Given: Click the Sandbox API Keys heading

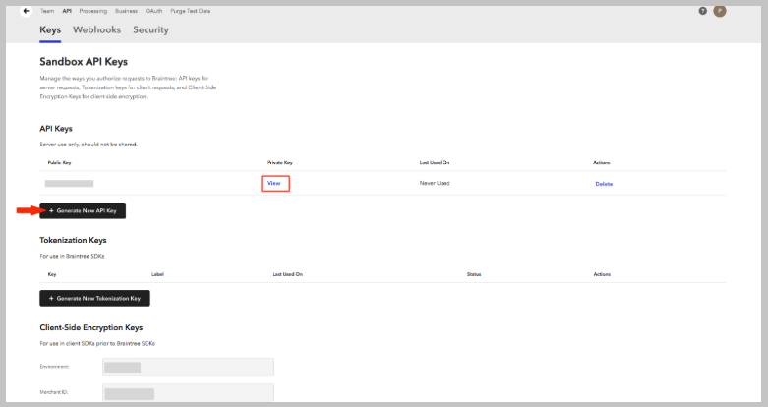Looking at the screenshot, I should [84, 62].
